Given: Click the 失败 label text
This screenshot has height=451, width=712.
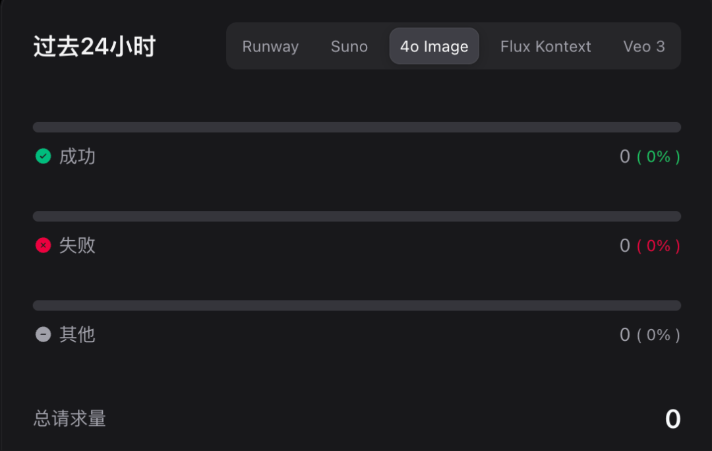Looking at the screenshot, I should point(77,245).
